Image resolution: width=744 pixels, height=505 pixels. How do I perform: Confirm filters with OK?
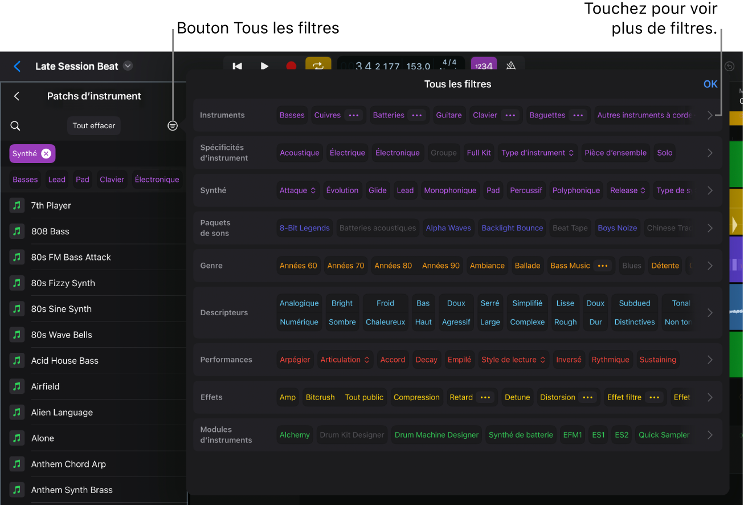[710, 84]
